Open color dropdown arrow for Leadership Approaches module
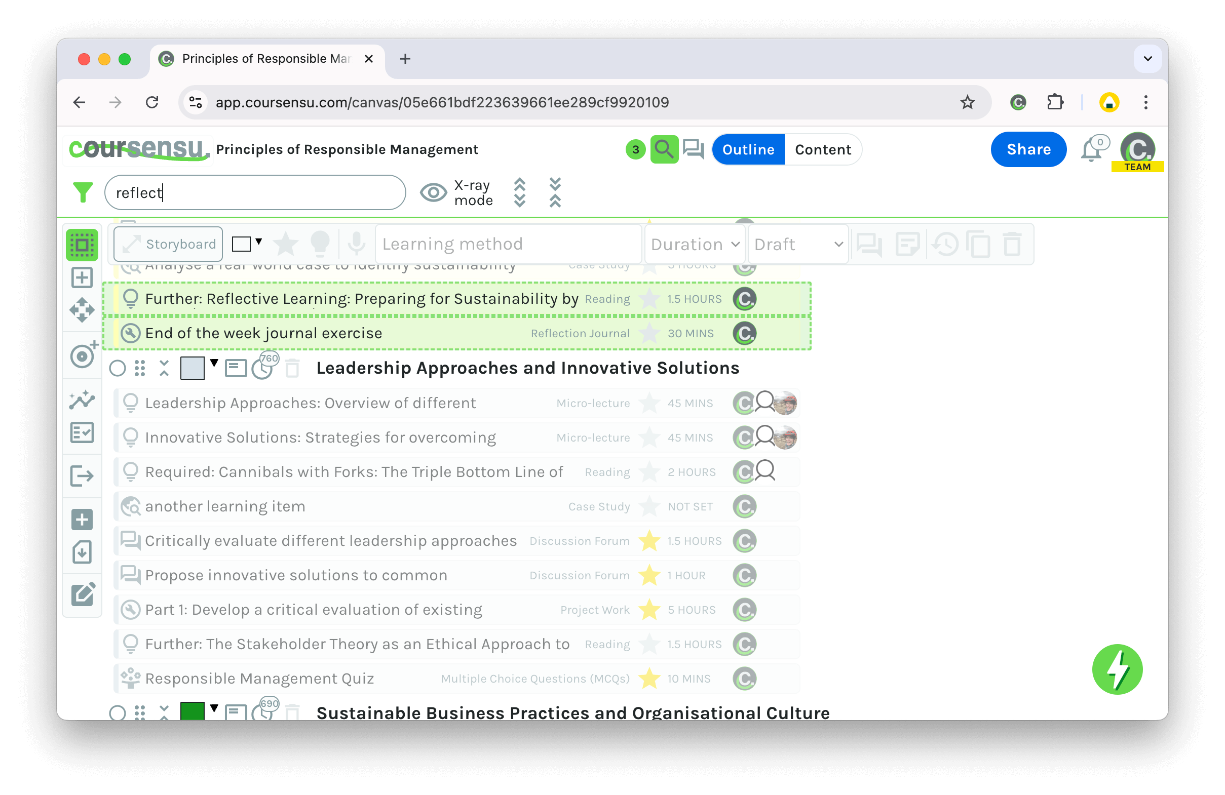 click(214, 363)
